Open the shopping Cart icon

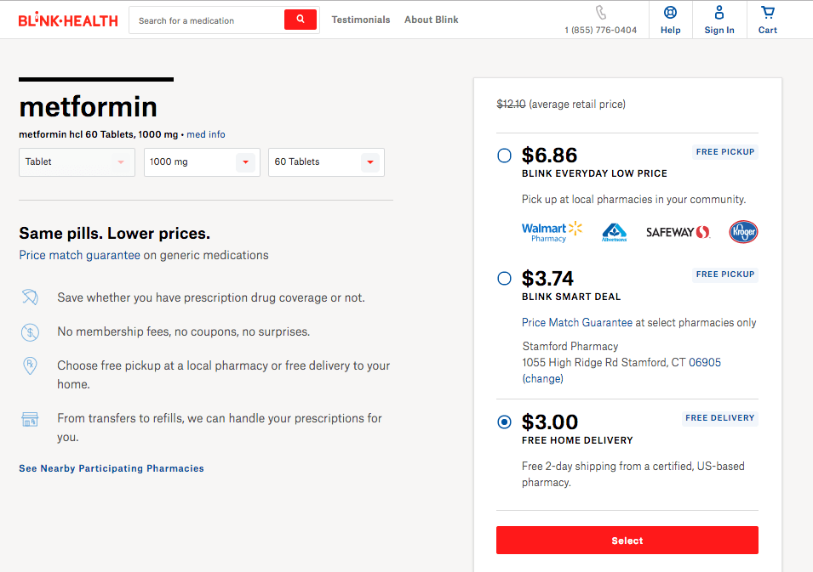pyautogui.click(x=768, y=13)
